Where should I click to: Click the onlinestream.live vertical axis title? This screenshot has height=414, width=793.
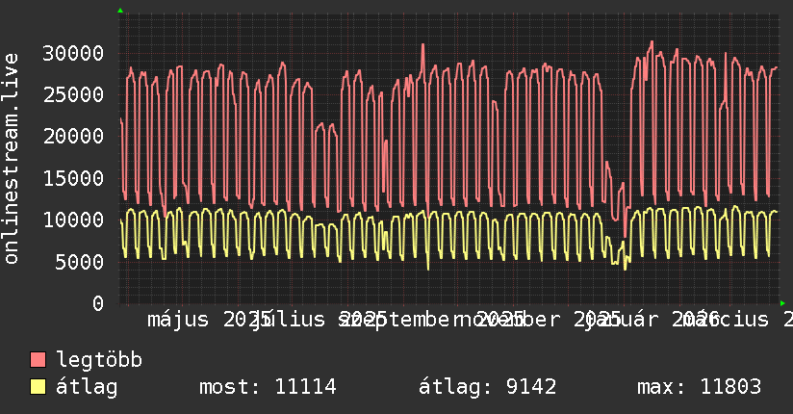12,159
